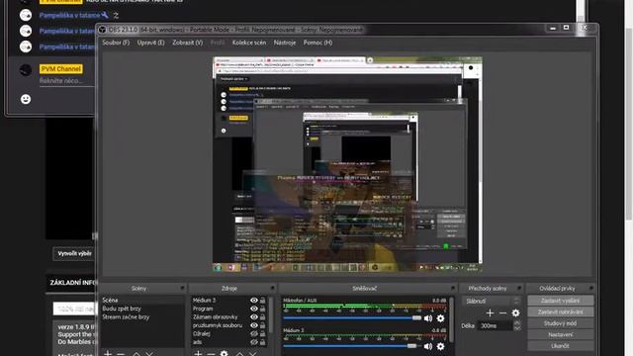This screenshot has width=633, height=356.
Task: Click Délka 300ms duration field
Action: 495,325
